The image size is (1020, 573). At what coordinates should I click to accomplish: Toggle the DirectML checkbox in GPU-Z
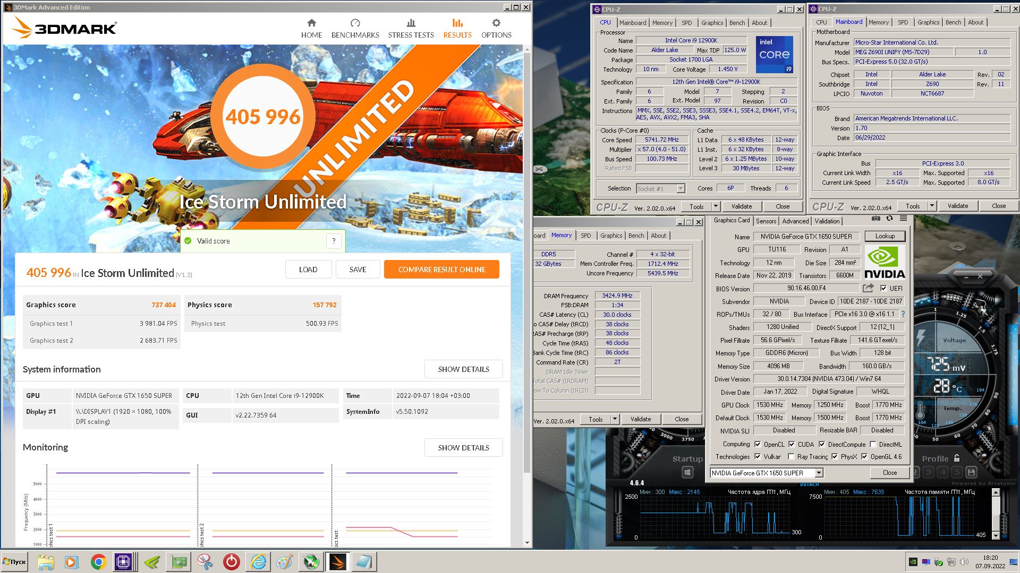click(x=873, y=444)
